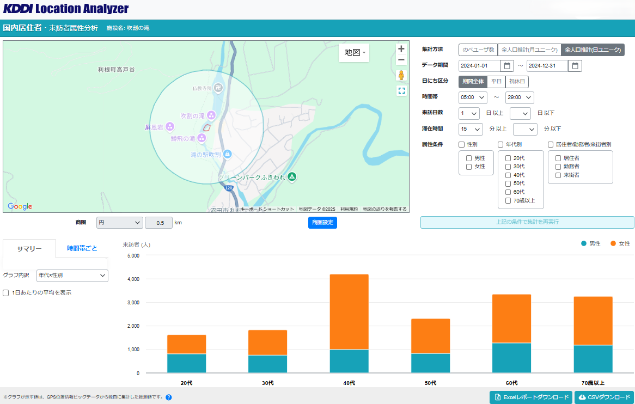The width and height of the screenshot is (635, 404).
Task: Open the 地図 map type dropdown
Action: (x=354, y=53)
